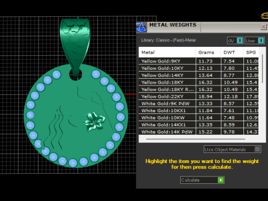The width and height of the screenshot is (268, 201).
Task: Click the Metal column header
Action: 167,52
